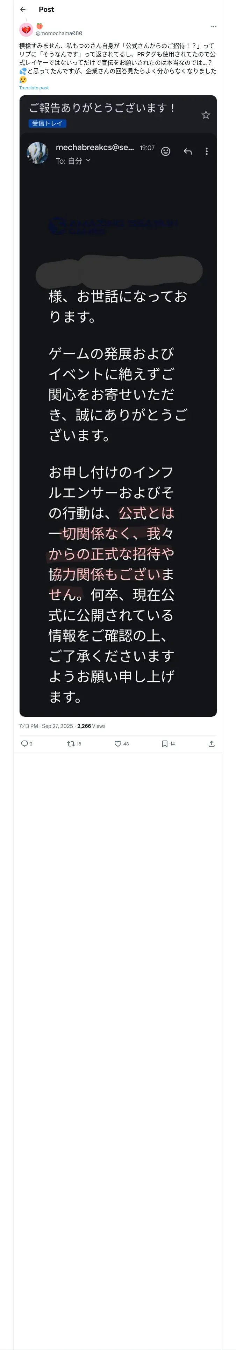The height and width of the screenshot is (1350, 236).
Task: Like the post with heart icon
Action: point(118,744)
